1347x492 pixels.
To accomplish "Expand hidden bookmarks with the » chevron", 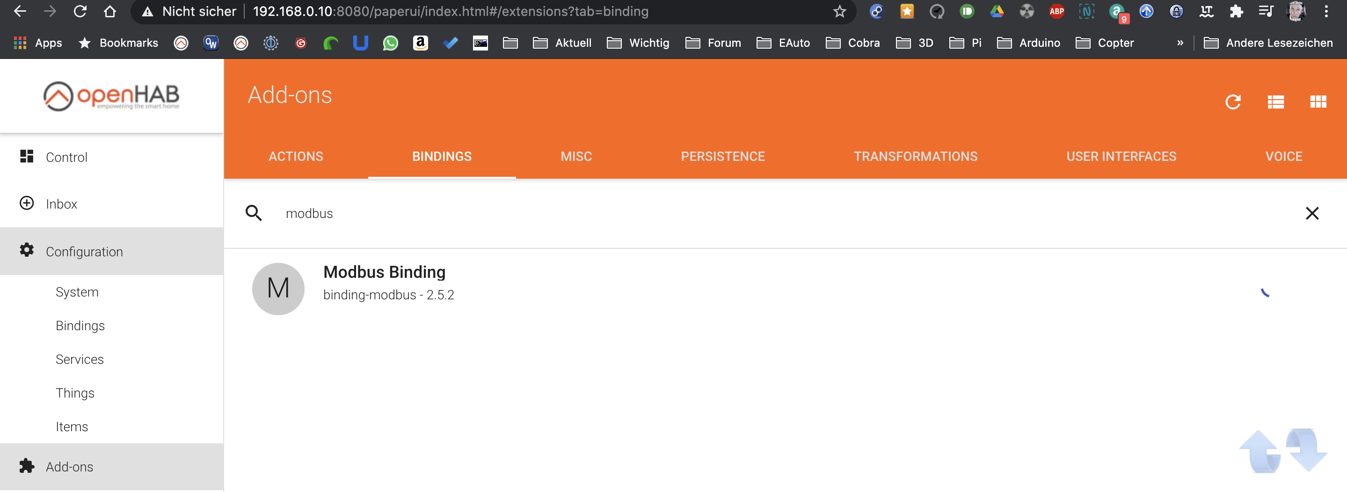I will point(1180,43).
